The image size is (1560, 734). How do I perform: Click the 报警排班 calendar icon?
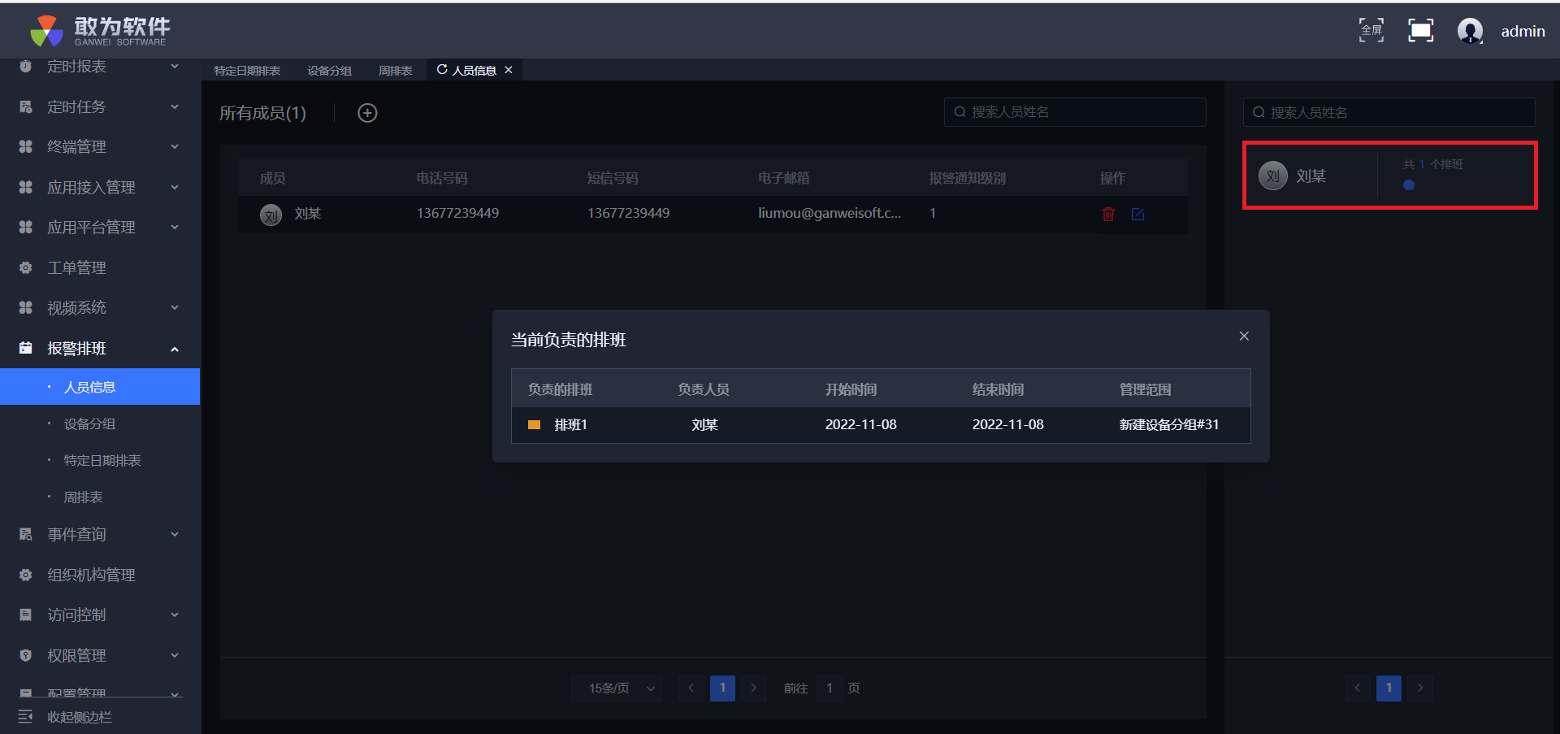[26, 348]
